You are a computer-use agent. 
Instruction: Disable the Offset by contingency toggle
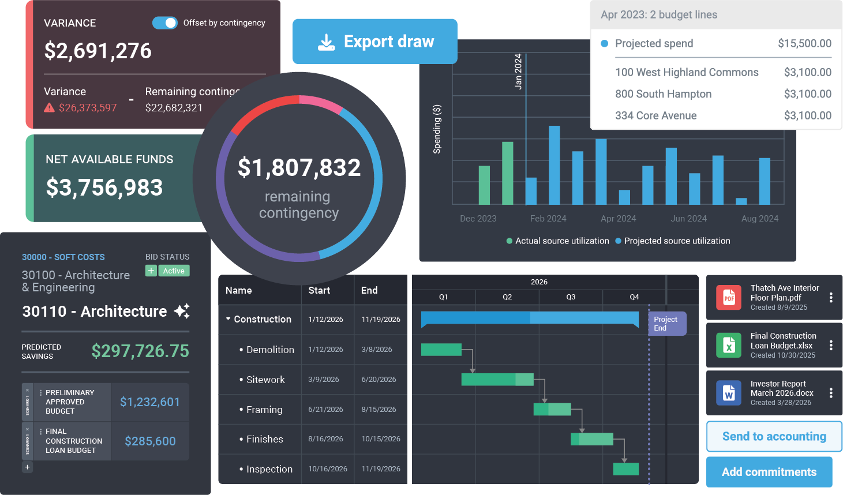164,23
